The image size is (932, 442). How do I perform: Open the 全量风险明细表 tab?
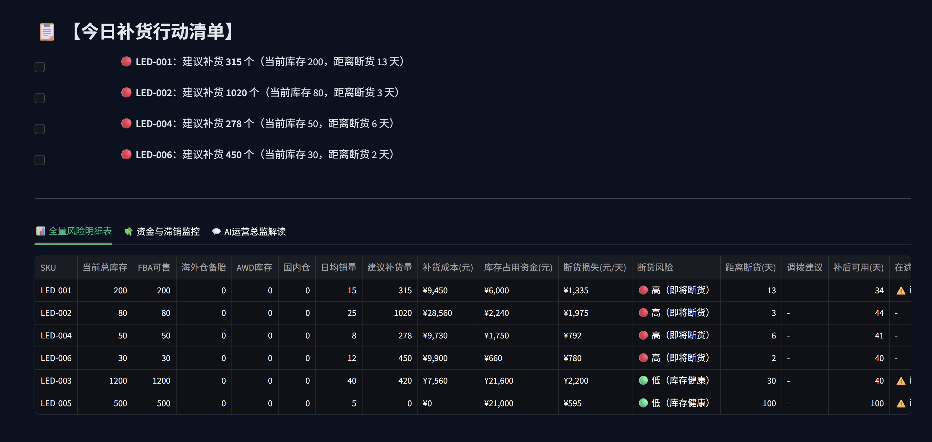pos(74,231)
